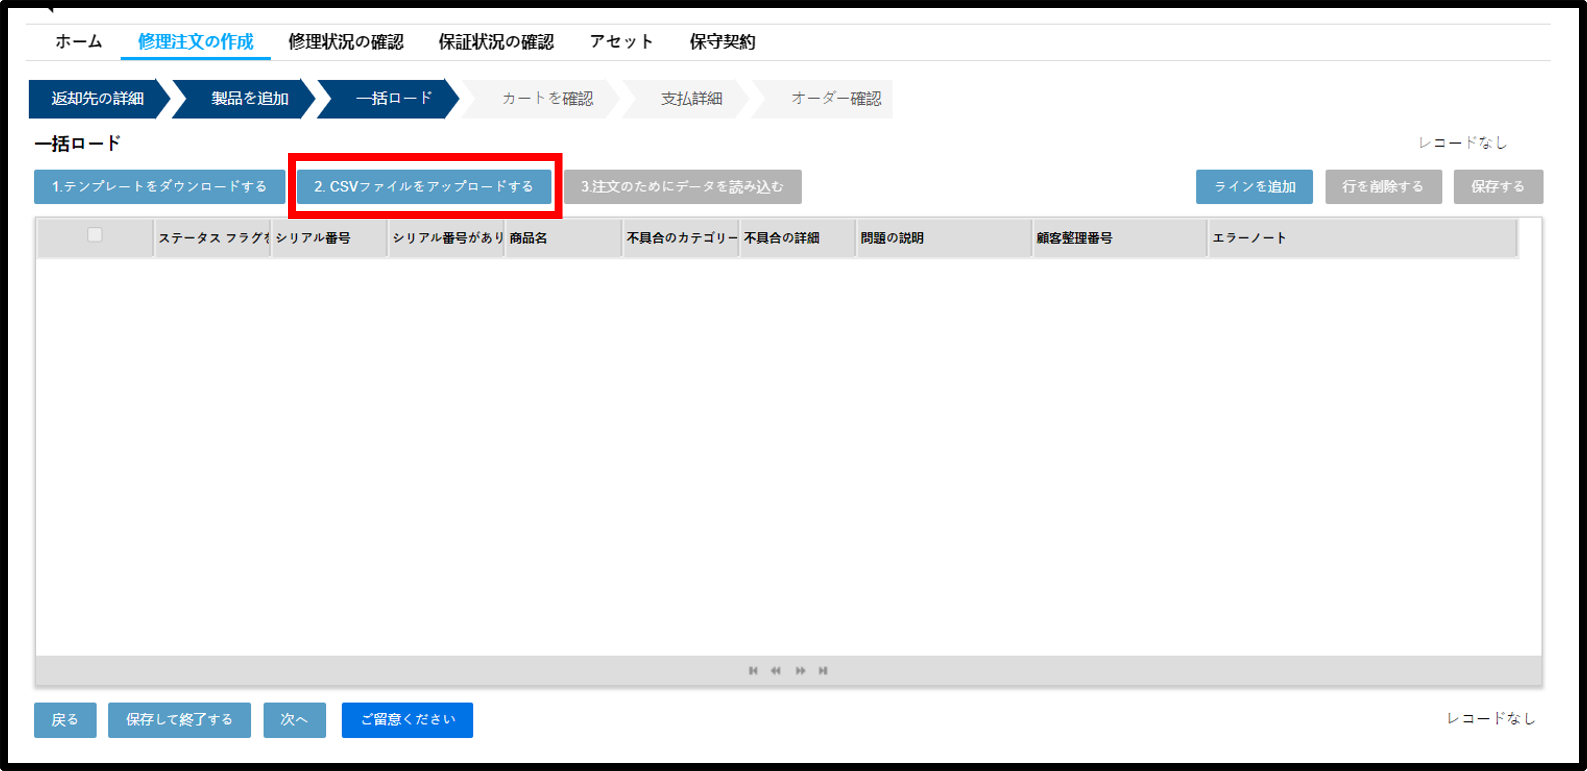Jump to the last page of records
Image resolution: width=1587 pixels, height=771 pixels.
[x=823, y=671]
